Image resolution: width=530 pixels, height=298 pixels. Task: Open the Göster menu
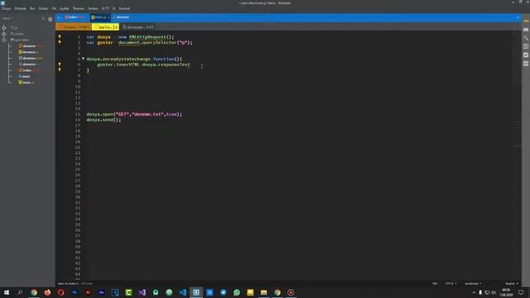(x=43, y=8)
